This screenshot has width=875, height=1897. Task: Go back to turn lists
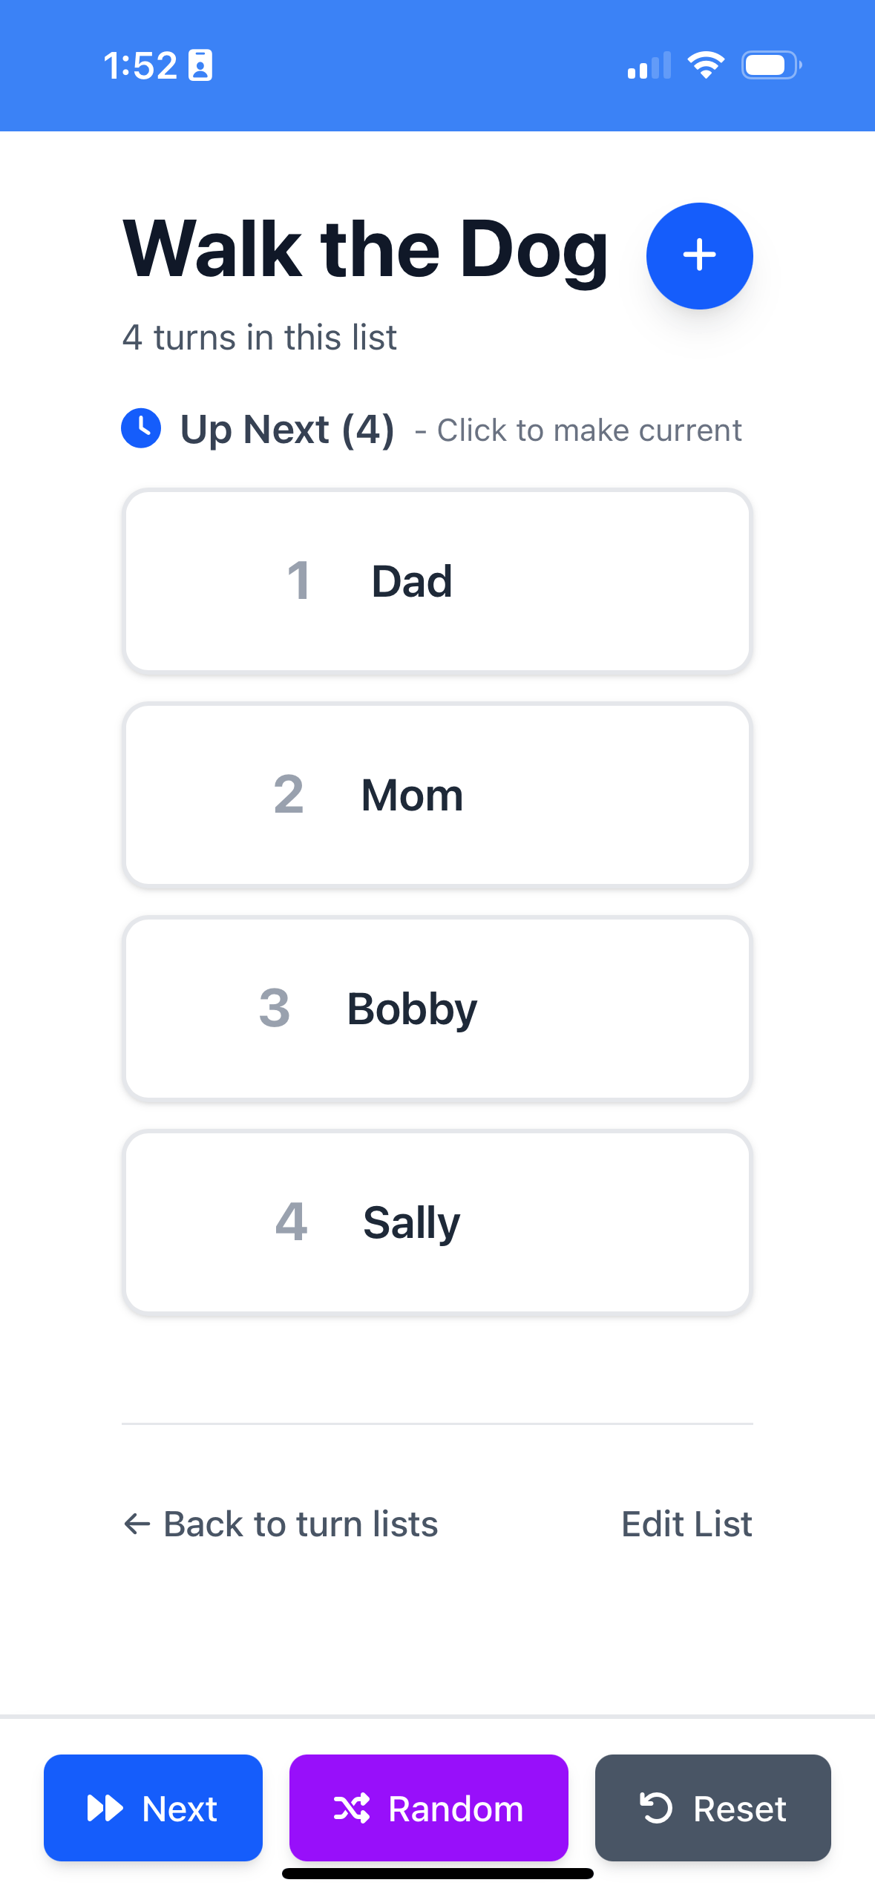pos(300,1524)
